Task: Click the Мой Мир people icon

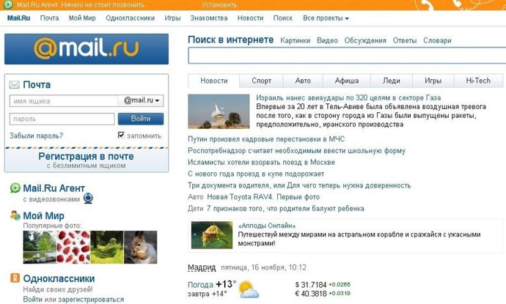Action: (x=15, y=215)
